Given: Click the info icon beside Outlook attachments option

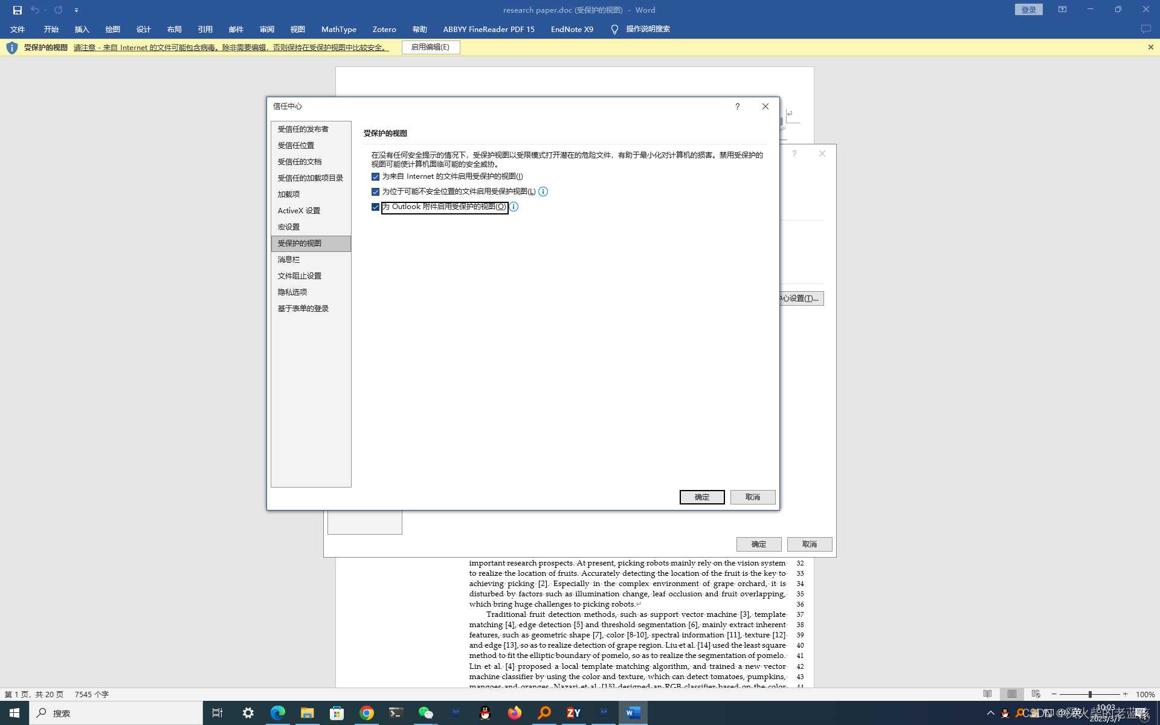Looking at the screenshot, I should pos(514,207).
